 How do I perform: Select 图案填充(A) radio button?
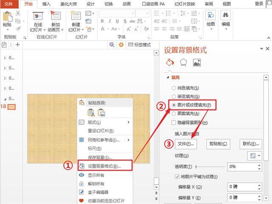tap(174, 113)
